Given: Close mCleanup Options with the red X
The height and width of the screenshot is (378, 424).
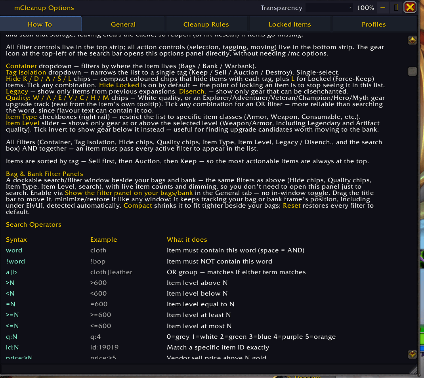Looking at the screenshot, I should click(410, 7).
